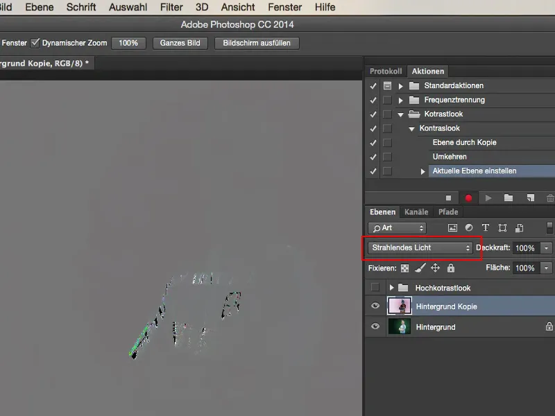Image resolution: width=555 pixels, height=416 pixels.
Task: Open the 3D menu
Action: [x=202, y=7]
